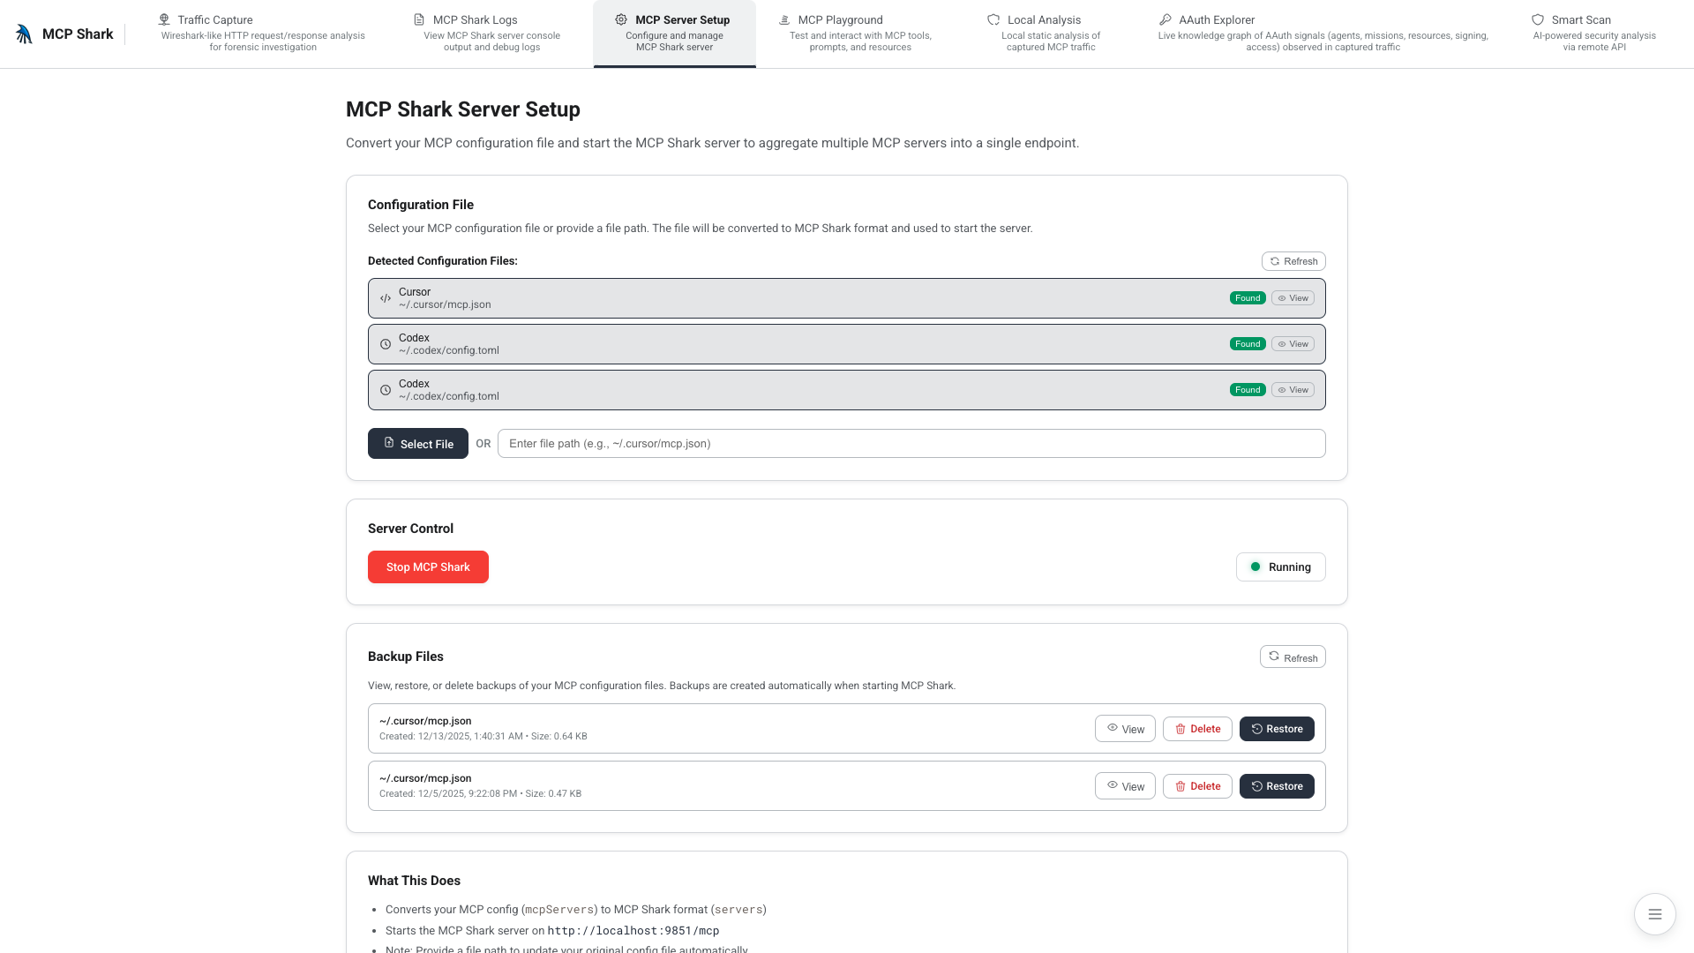View the 12/13/2025 backup file
This screenshot has width=1694, height=953.
pos(1125,729)
